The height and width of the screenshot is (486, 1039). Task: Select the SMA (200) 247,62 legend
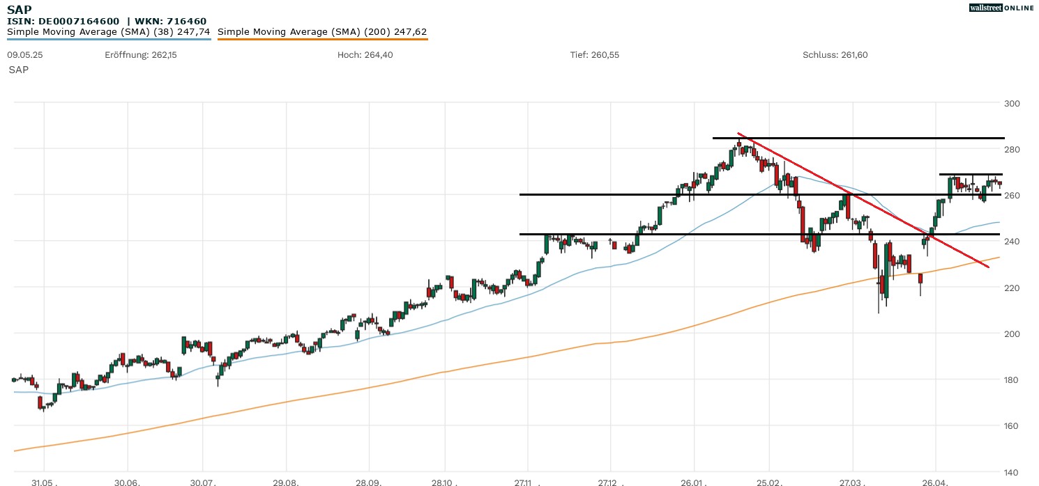tap(322, 31)
